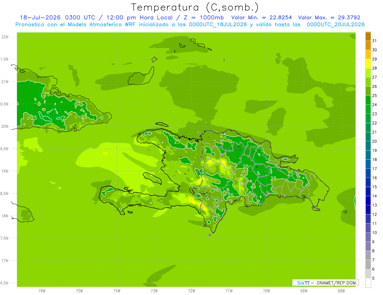Click the blue 'SisTT' logo text
This screenshot has width=383, height=295.
coord(303,283)
